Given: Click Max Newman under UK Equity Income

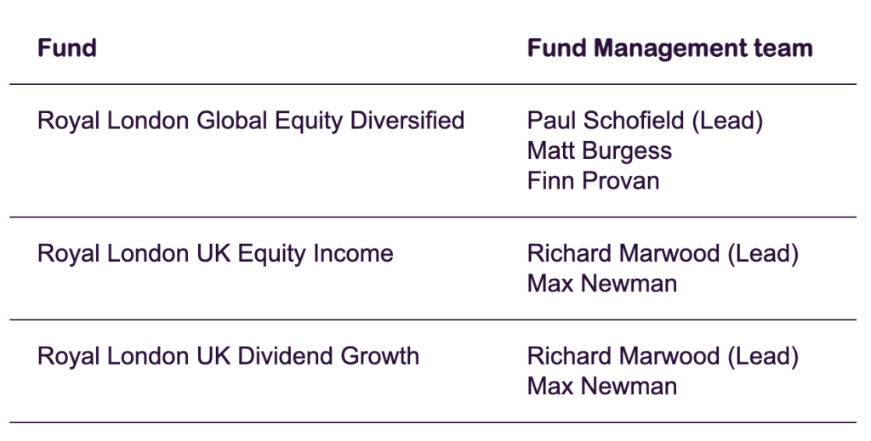Looking at the screenshot, I should click(x=602, y=284).
